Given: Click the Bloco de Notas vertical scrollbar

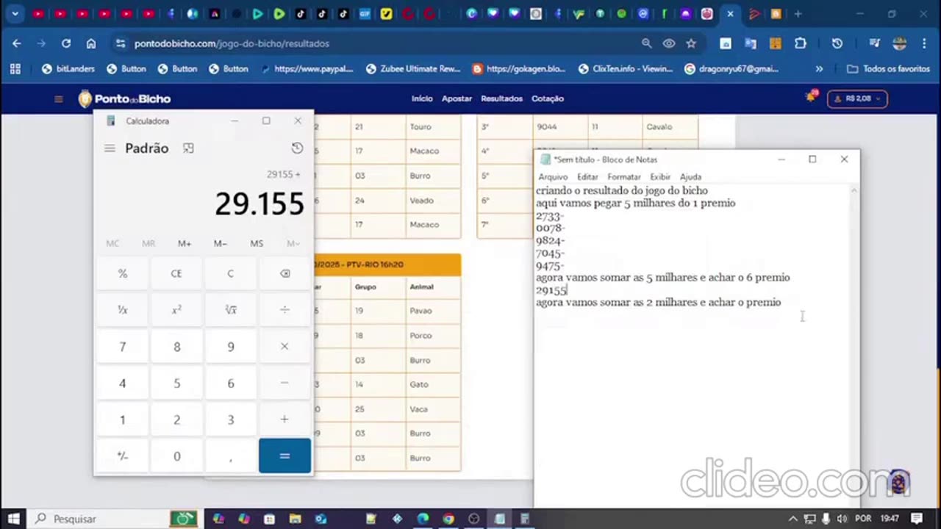Looking at the screenshot, I should (854, 345).
